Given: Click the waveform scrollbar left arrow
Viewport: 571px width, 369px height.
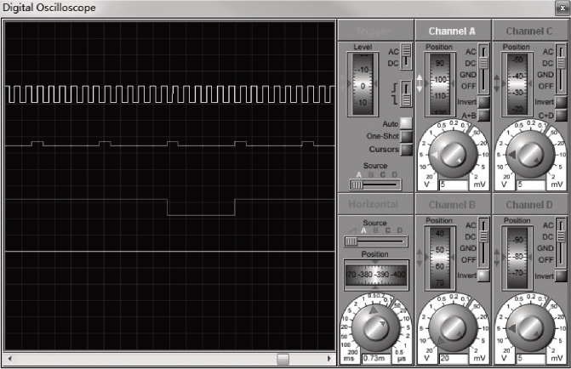Looking at the screenshot, I should coord(10,359).
